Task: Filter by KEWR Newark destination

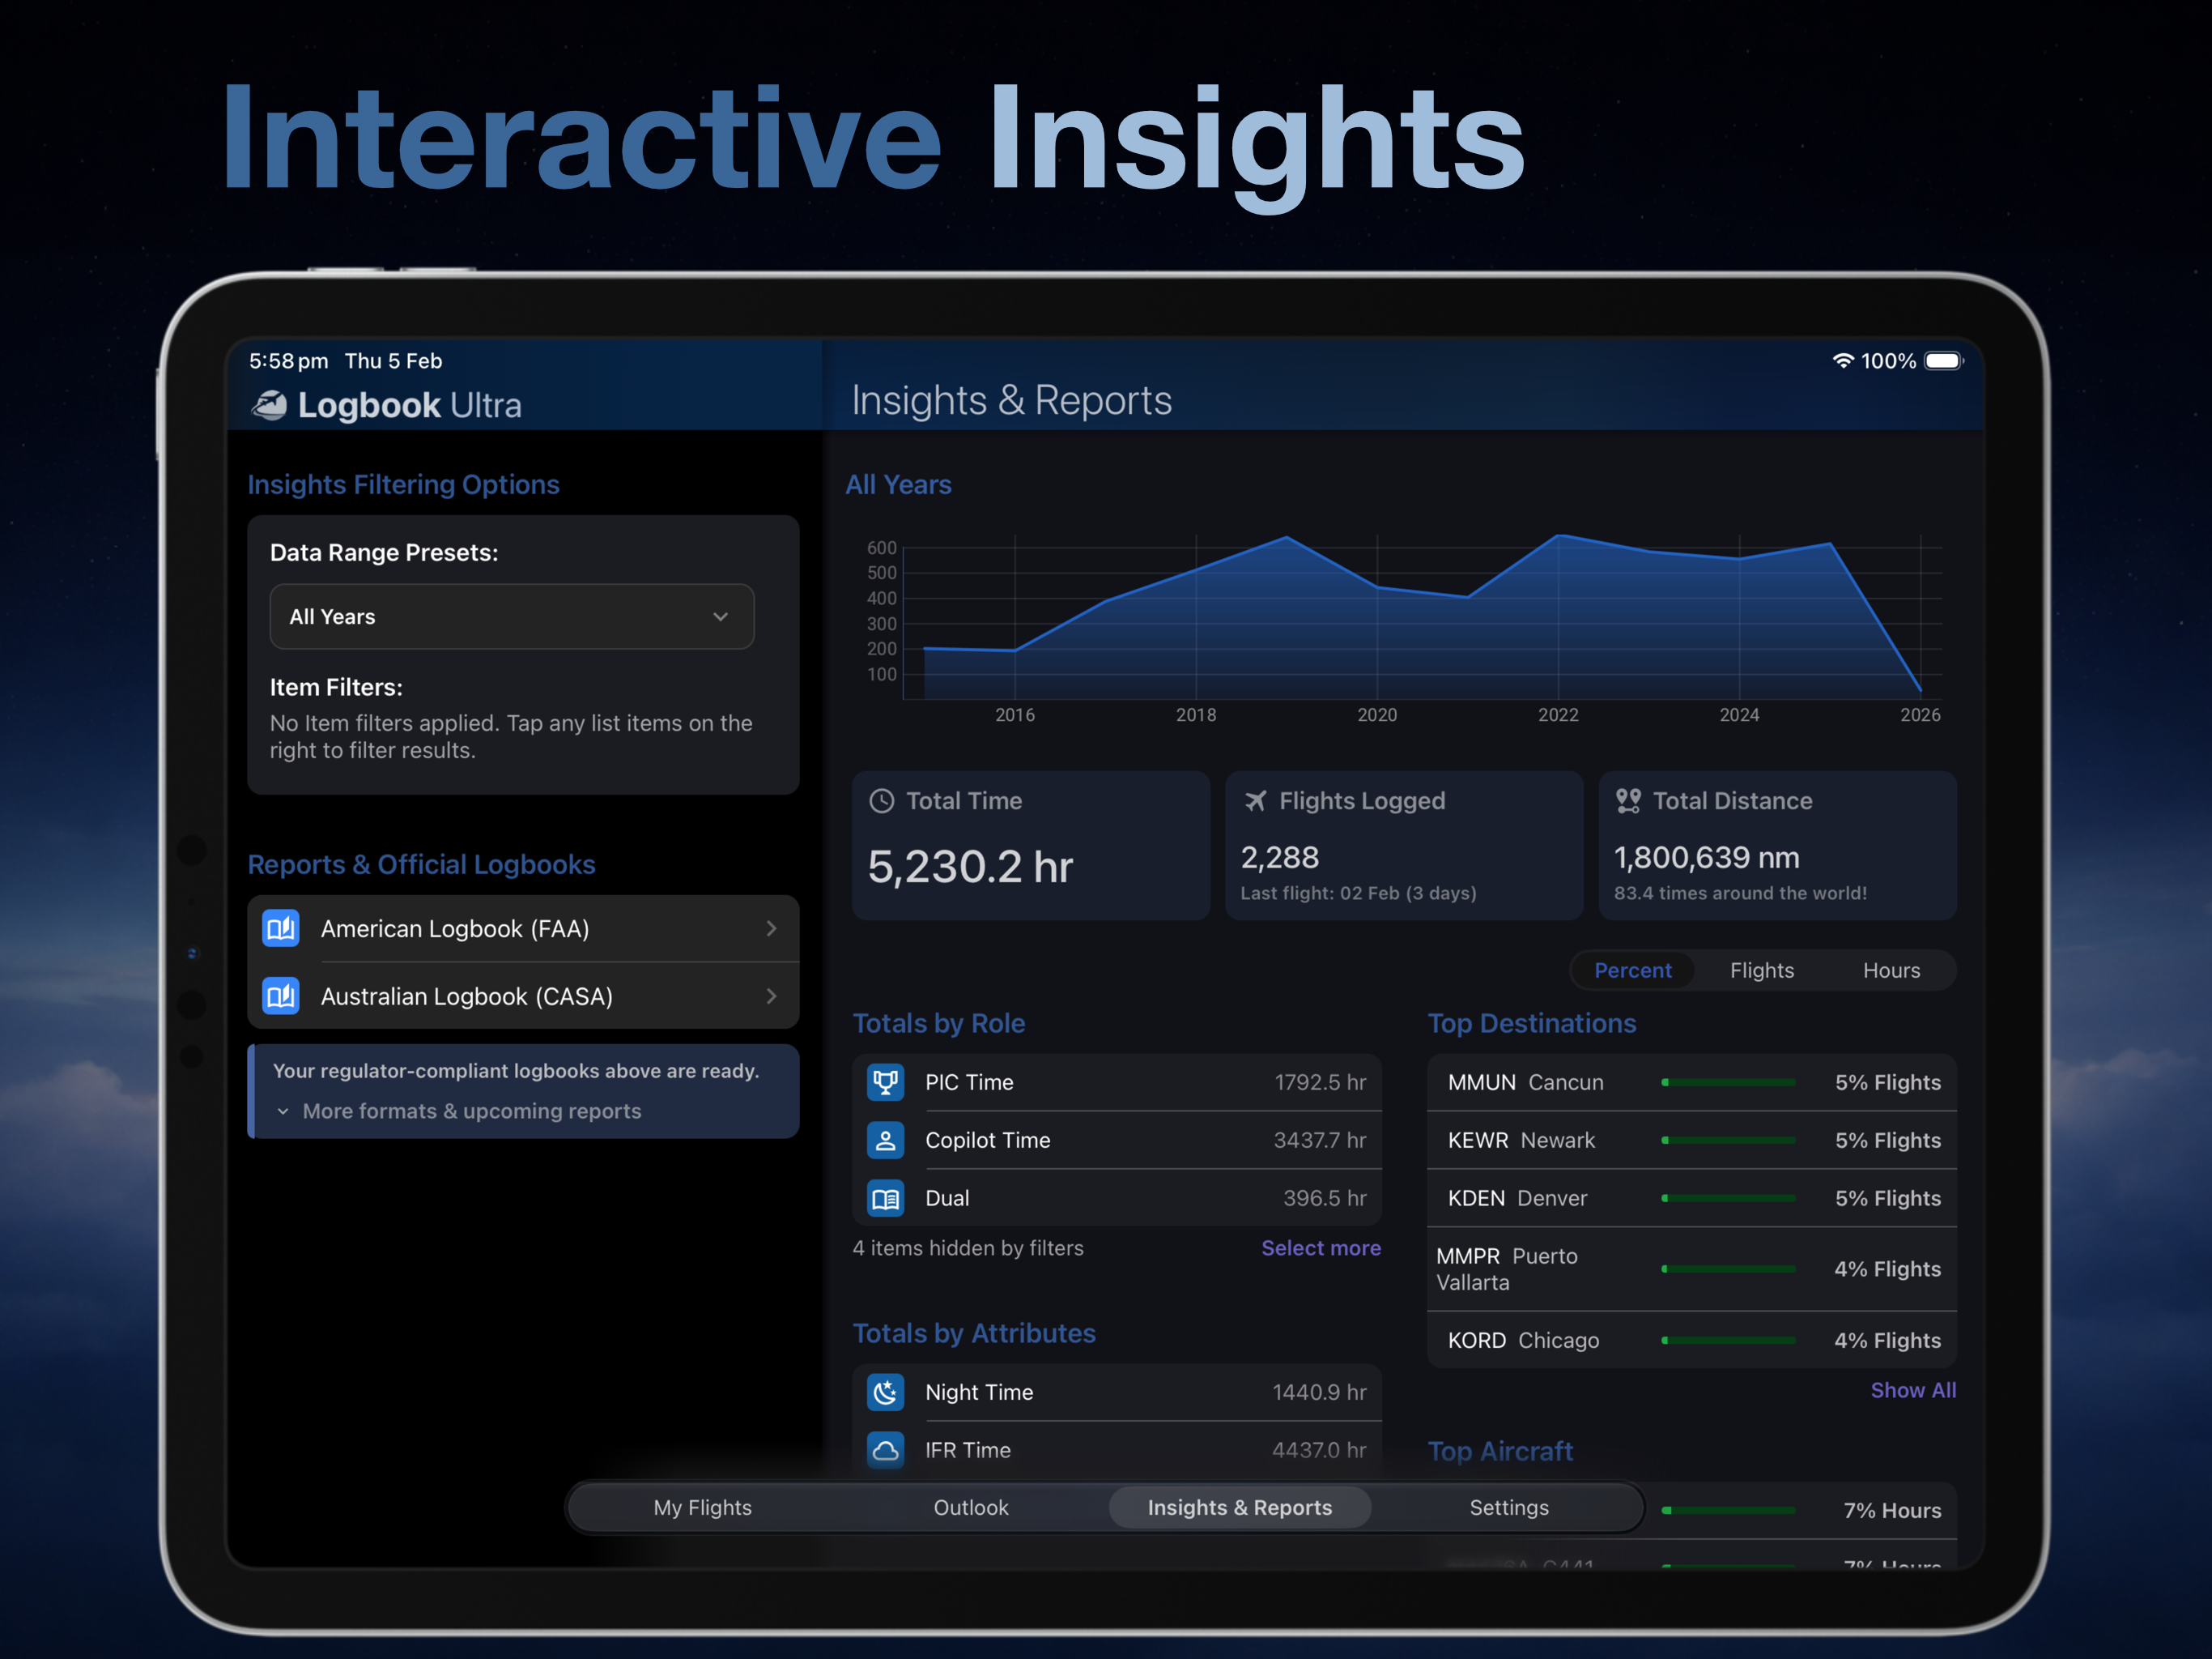Action: point(1692,1141)
